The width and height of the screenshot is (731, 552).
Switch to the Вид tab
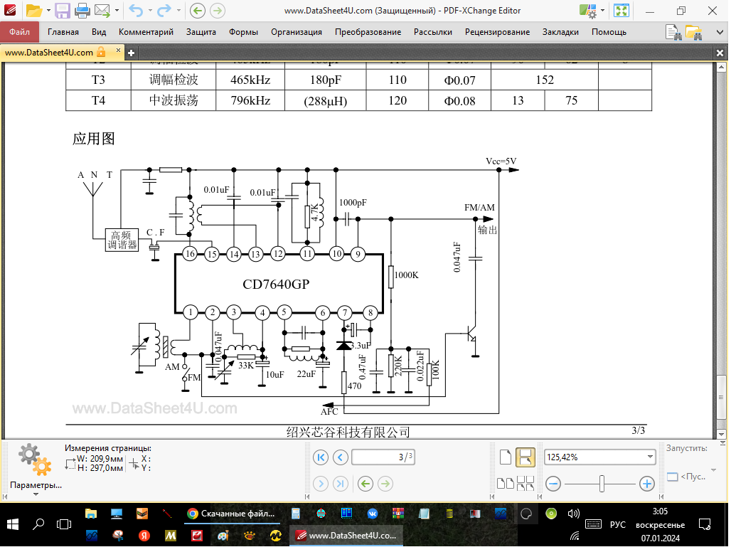coord(98,32)
